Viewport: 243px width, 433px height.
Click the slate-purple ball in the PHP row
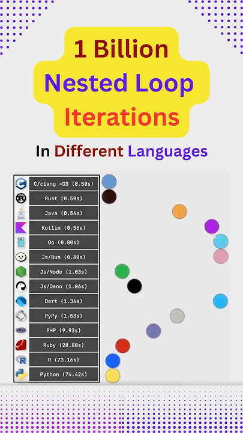tap(154, 331)
